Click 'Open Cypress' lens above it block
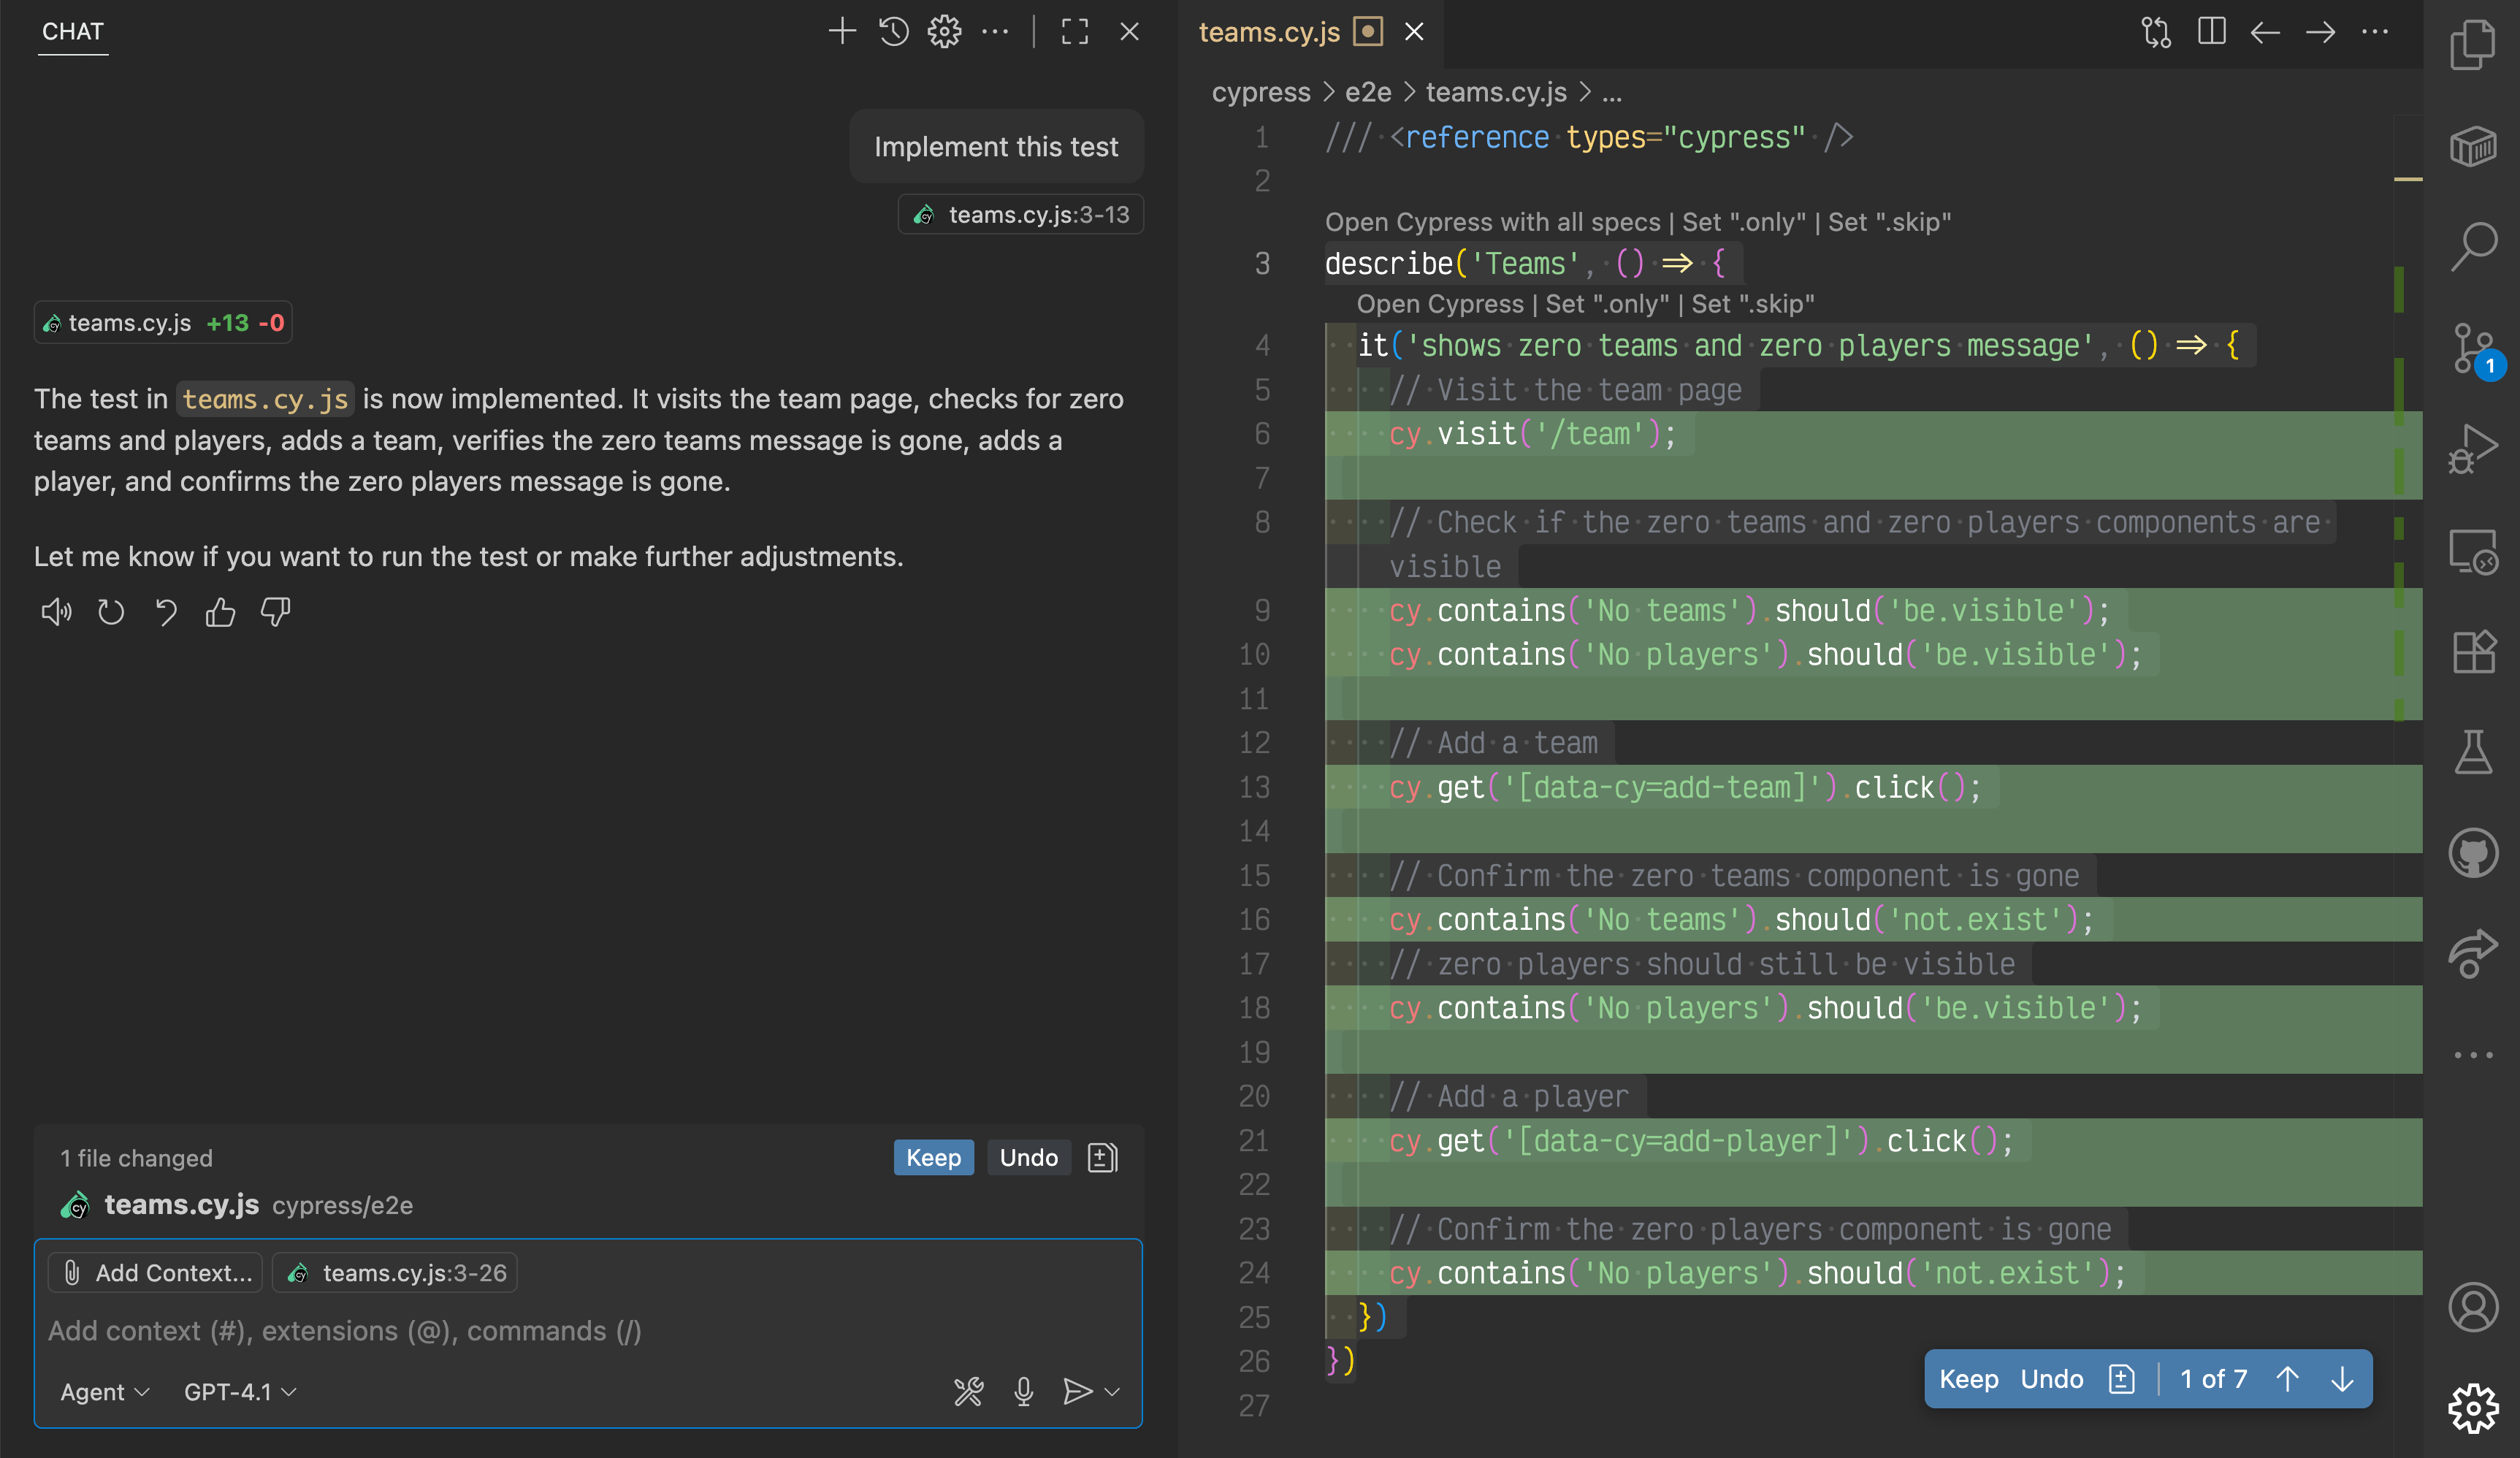 pos(1440,304)
